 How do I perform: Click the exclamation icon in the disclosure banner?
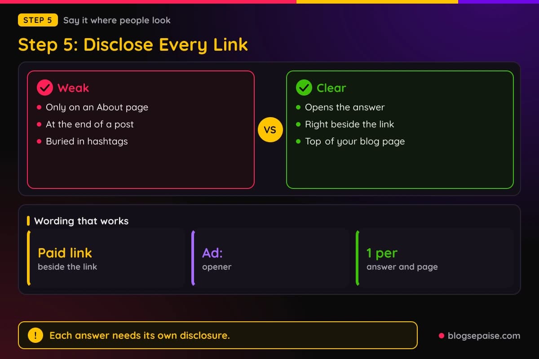point(35,335)
